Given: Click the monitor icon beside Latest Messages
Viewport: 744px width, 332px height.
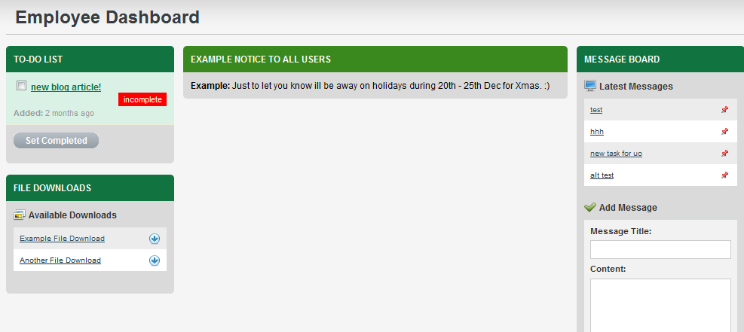Looking at the screenshot, I should tap(590, 86).
